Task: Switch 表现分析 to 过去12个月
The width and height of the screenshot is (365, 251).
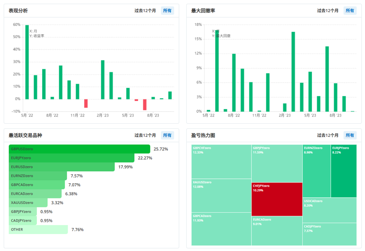Action: [145, 11]
